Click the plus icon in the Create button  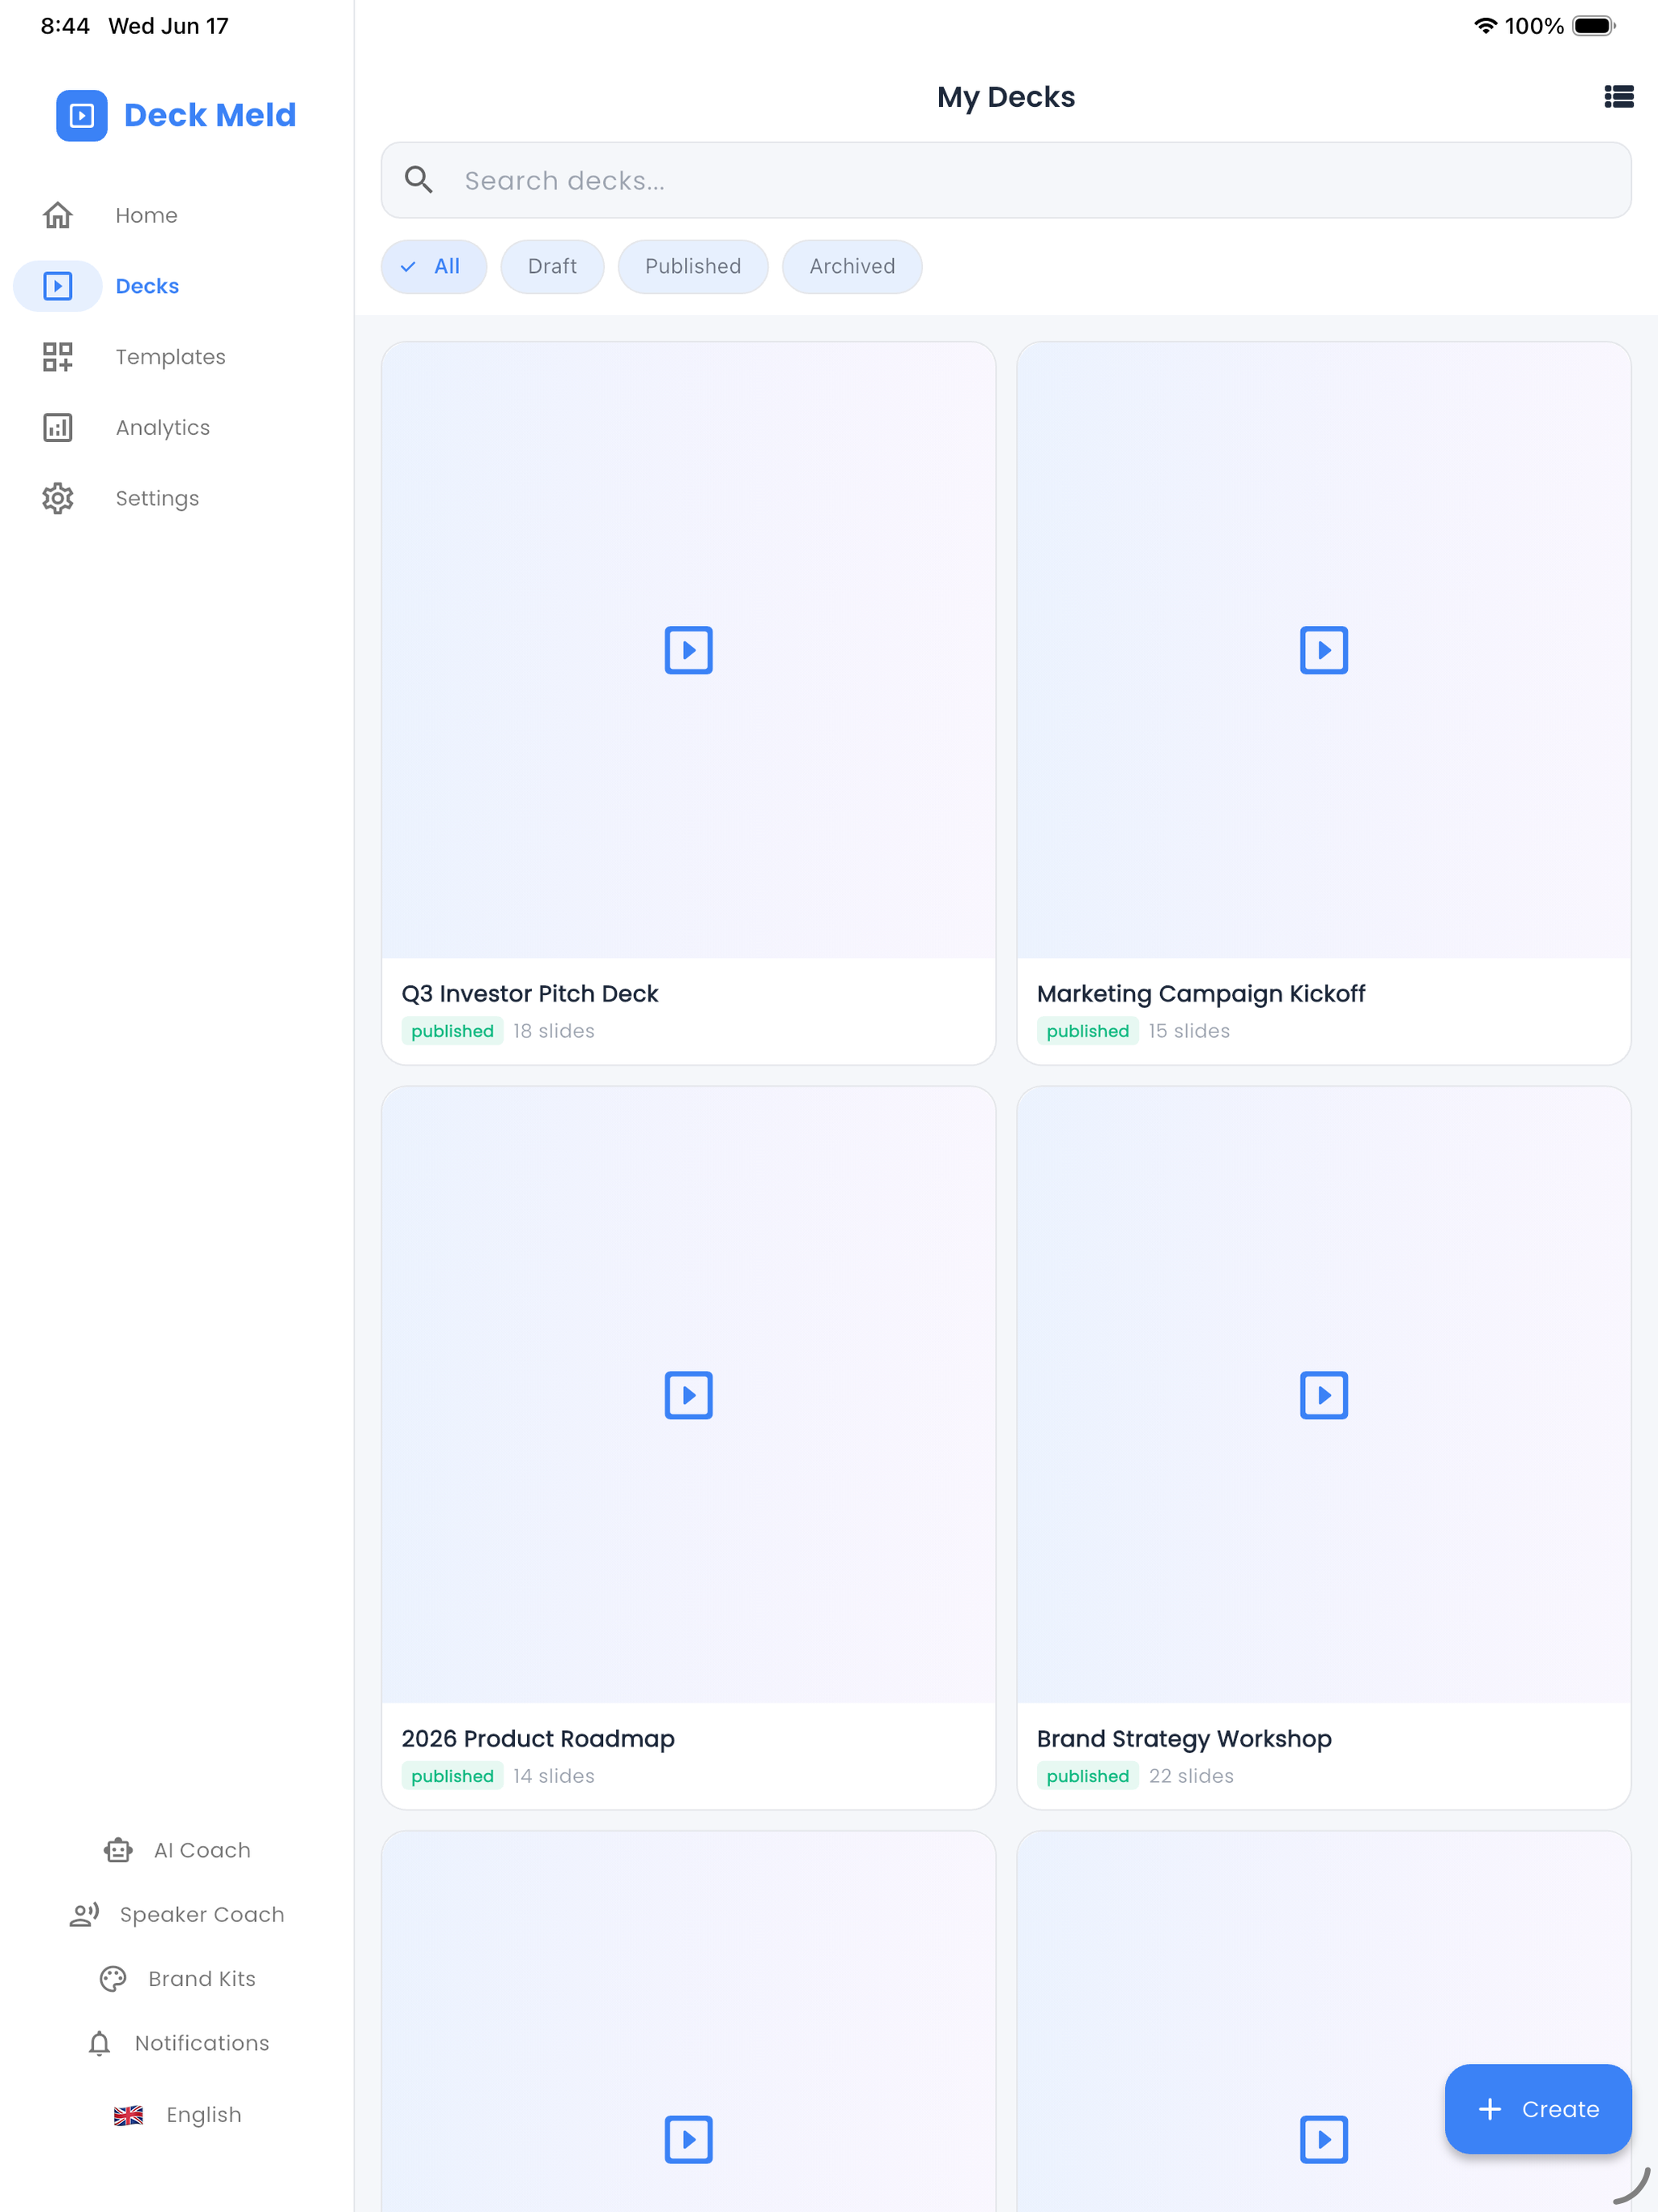(1490, 2109)
